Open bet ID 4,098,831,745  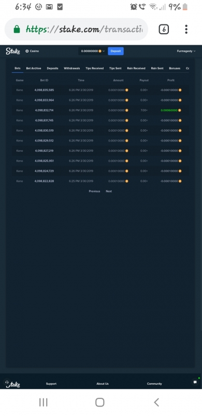(x=44, y=121)
